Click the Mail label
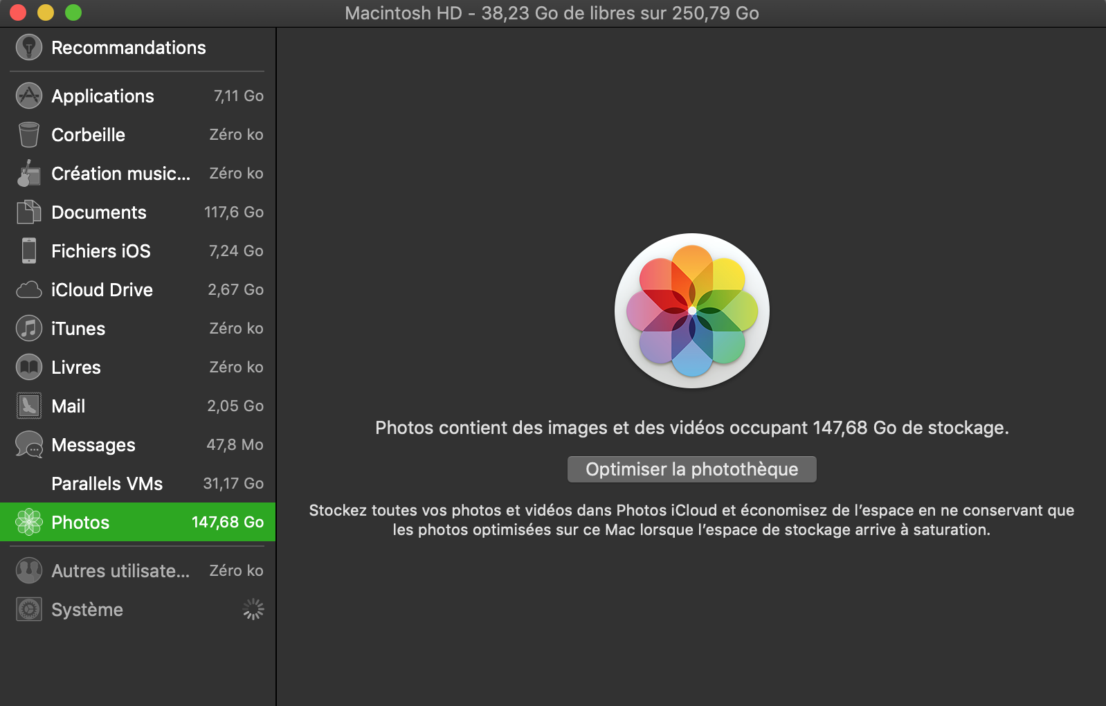 pos(69,406)
